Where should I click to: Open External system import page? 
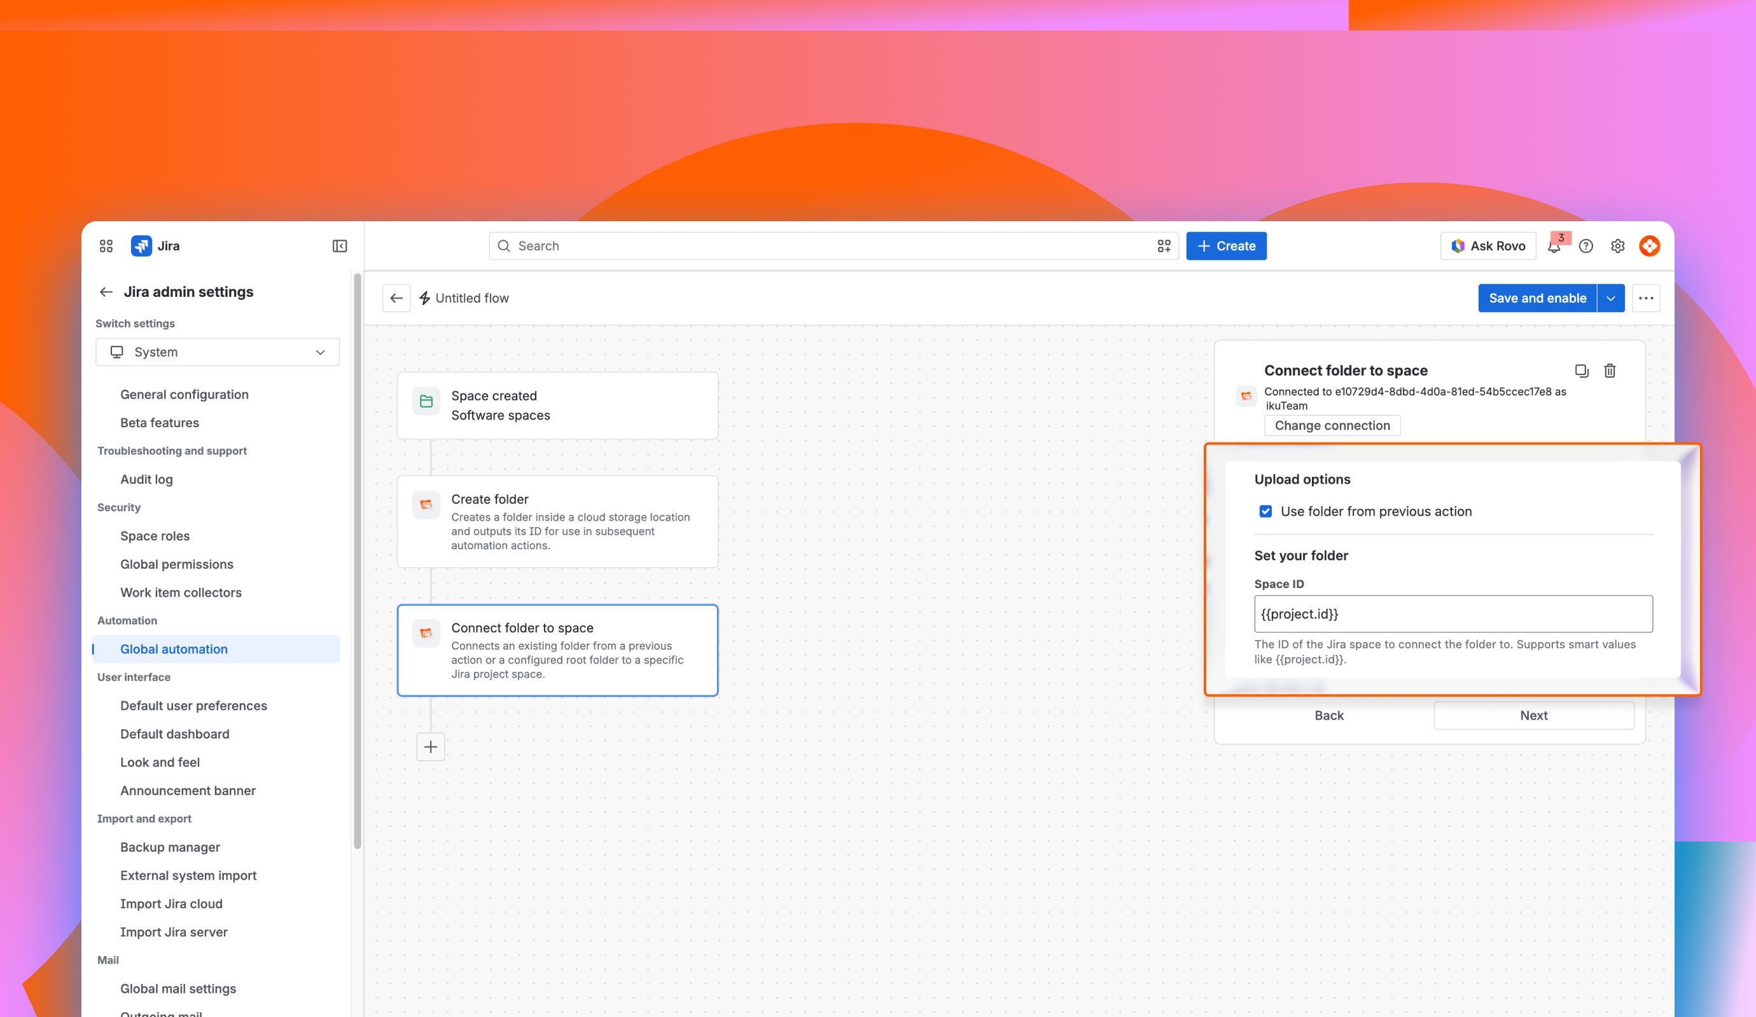pyautogui.click(x=188, y=875)
